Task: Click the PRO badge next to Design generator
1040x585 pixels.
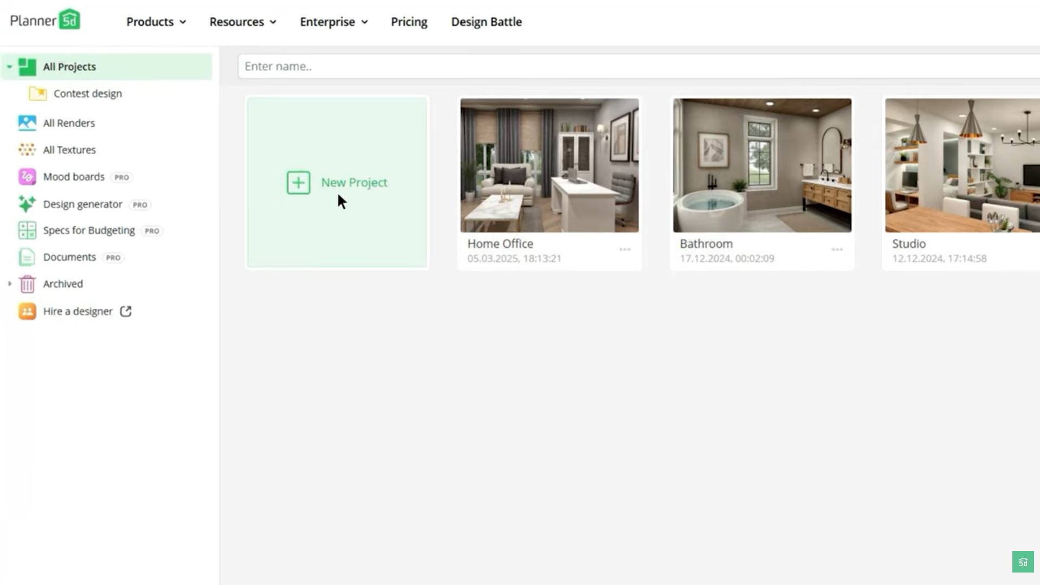Action: 140,205
